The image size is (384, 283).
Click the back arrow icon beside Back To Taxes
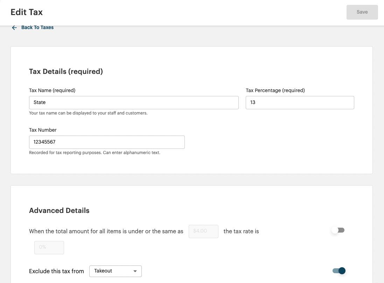pyautogui.click(x=14, y=27)
